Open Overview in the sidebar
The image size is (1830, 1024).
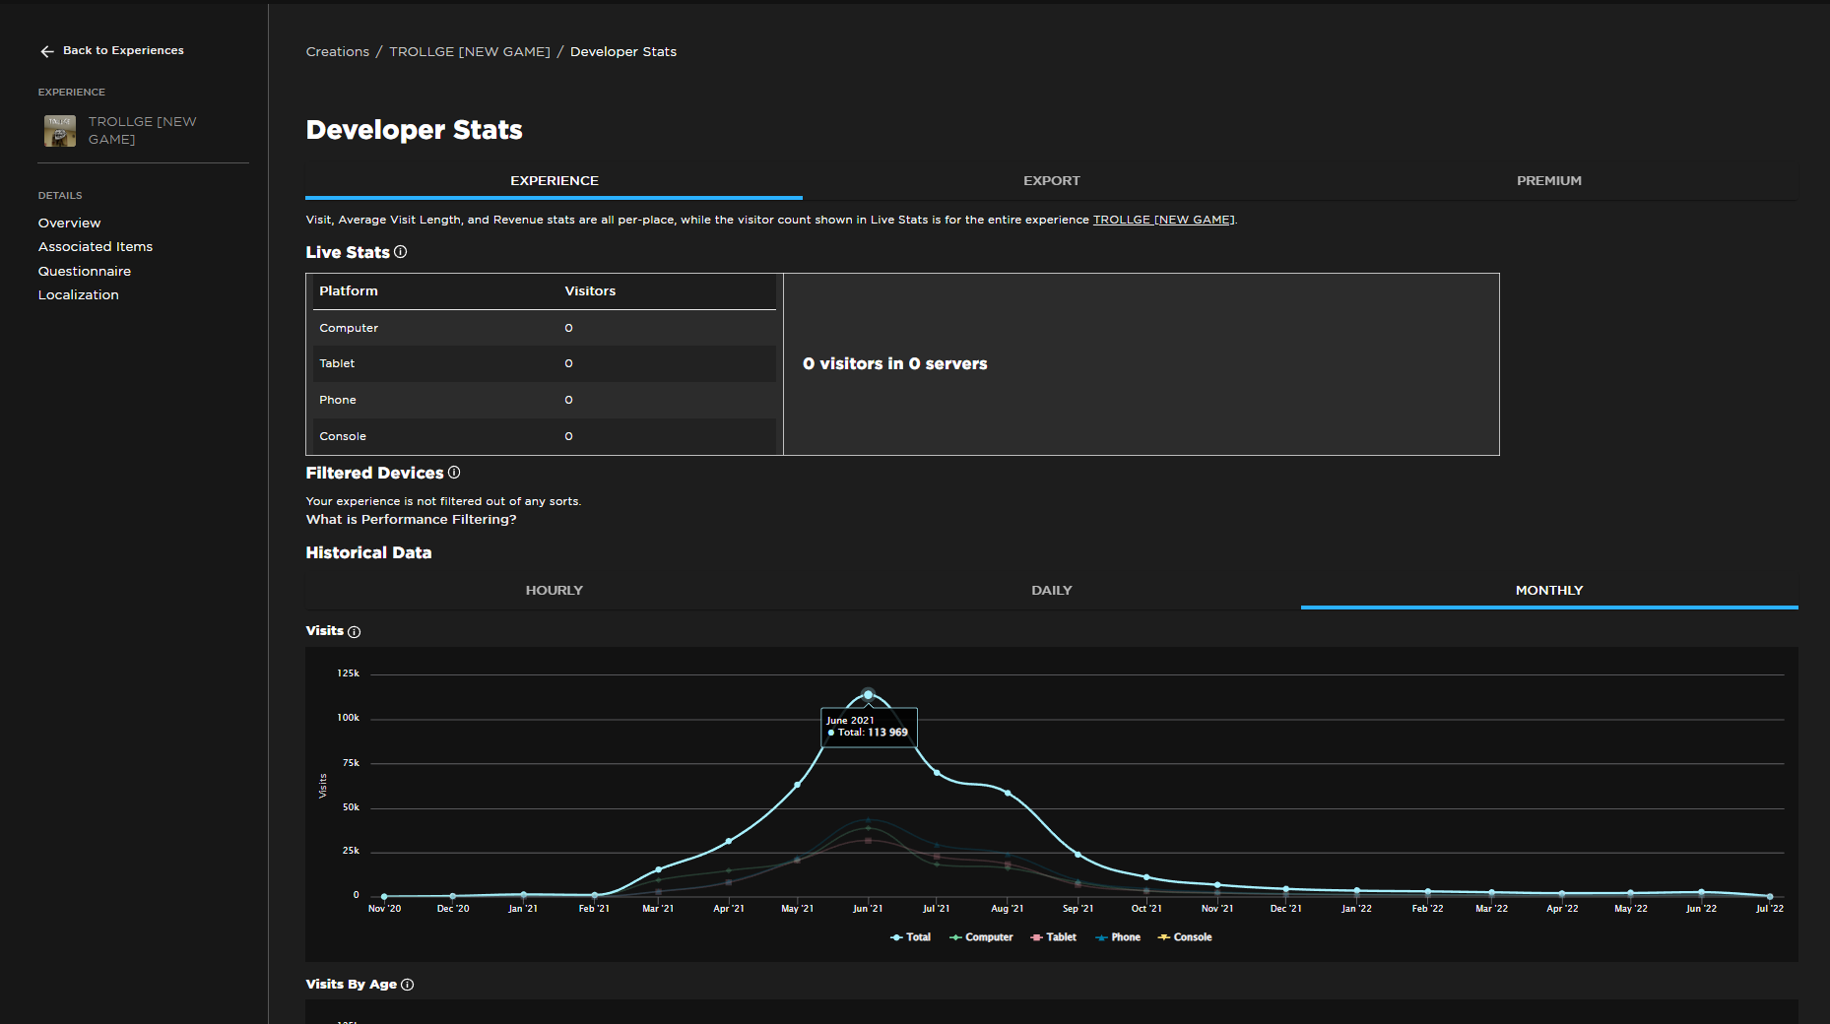69,224
